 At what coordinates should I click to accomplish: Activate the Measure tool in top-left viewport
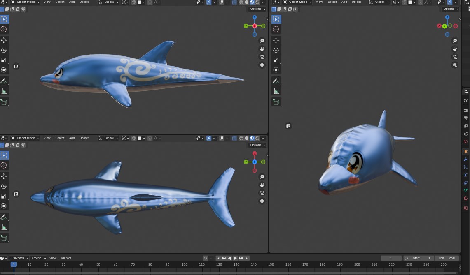(x=4, y=91)
